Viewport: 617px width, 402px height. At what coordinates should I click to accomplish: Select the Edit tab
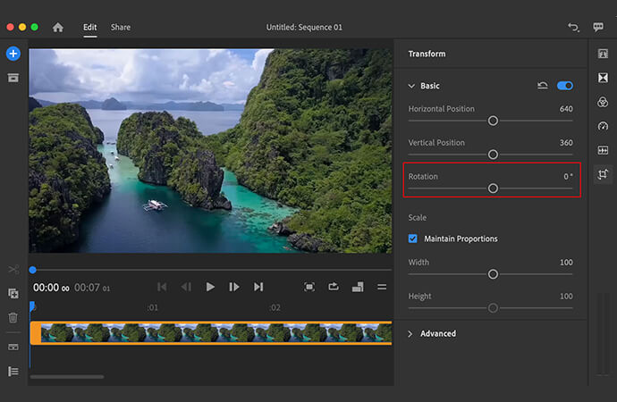click(x=89, y=28)
